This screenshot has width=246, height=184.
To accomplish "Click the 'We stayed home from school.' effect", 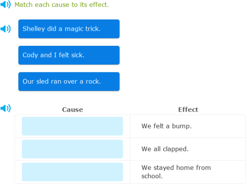I will (x=176, y=172).
